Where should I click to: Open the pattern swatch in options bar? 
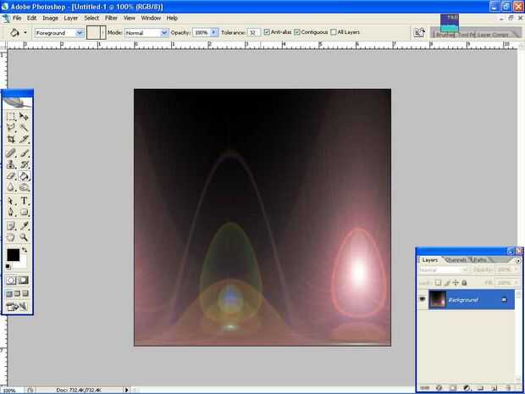point(93,32)
